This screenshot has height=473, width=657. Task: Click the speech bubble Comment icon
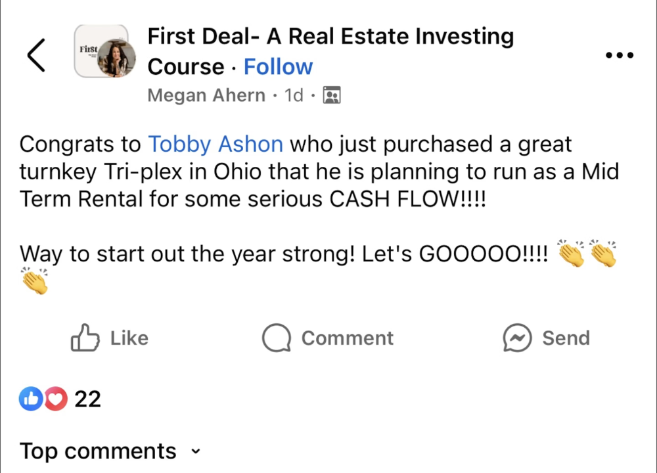[x=276, y=338]
